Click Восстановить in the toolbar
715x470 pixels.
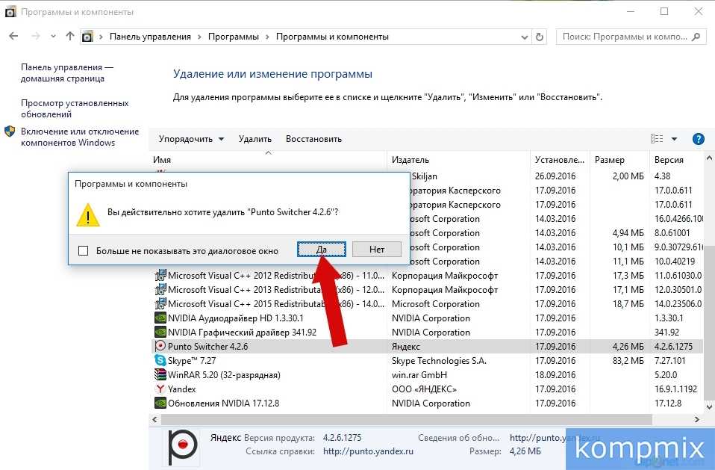pyautogui.click(x=313, y=139)
